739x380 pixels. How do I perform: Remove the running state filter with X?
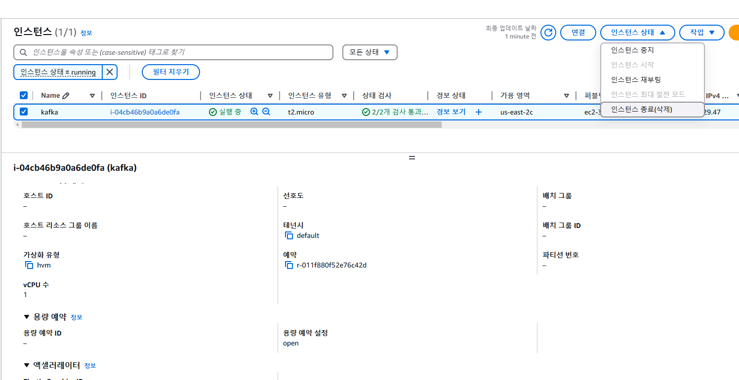click(x=110, y=72)
